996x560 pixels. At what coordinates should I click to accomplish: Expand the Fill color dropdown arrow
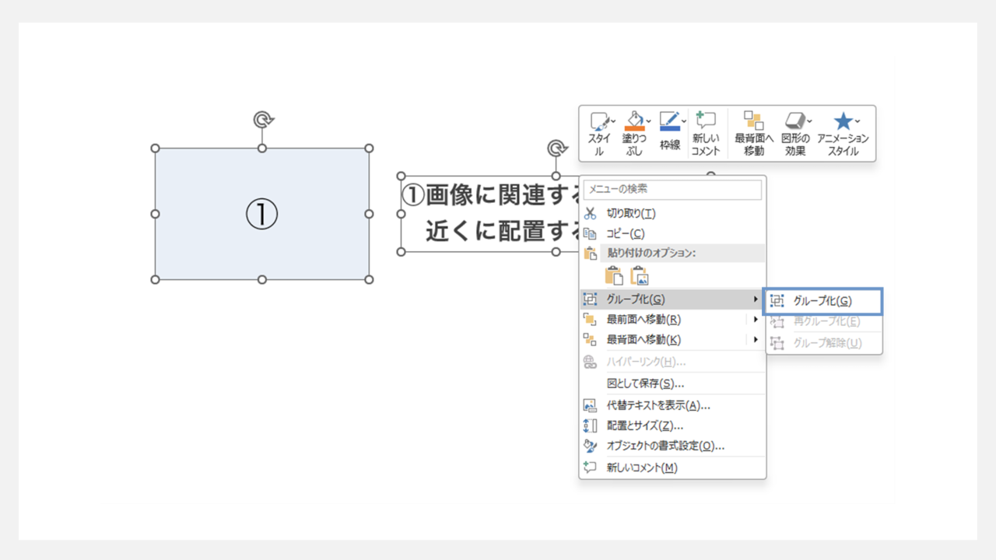(x=648, y=121)
